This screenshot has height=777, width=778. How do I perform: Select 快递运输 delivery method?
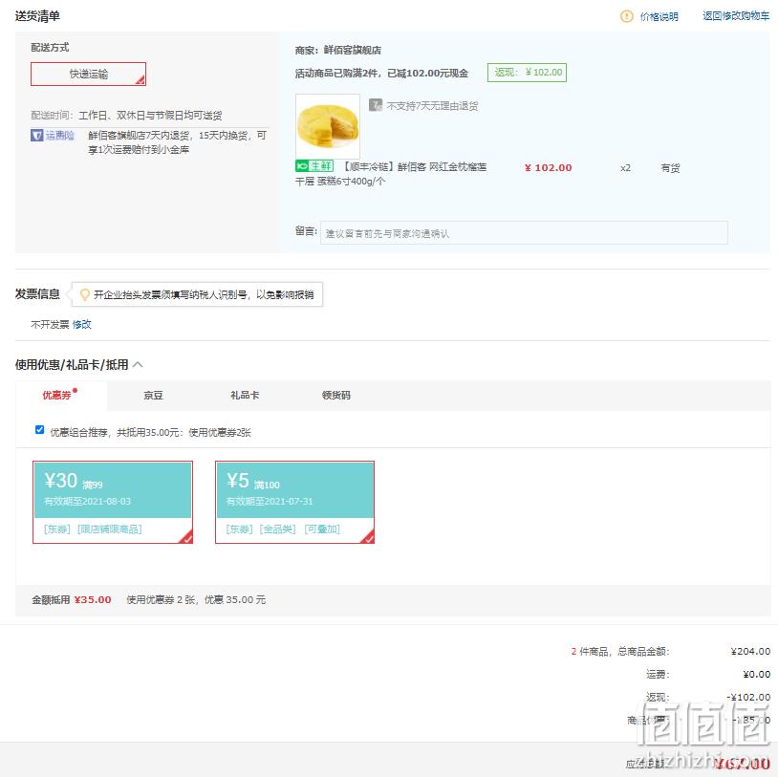(x=88, y=74)
